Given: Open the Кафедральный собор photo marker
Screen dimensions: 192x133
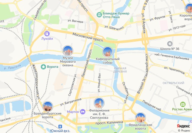Looking at the screenshot, I should pos(108,52).
